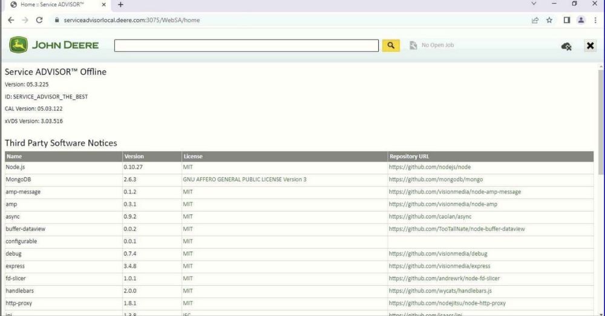Select the buffer-dataview name cell
The height and width of the screenshot is (316, 605).
(64, 229)
